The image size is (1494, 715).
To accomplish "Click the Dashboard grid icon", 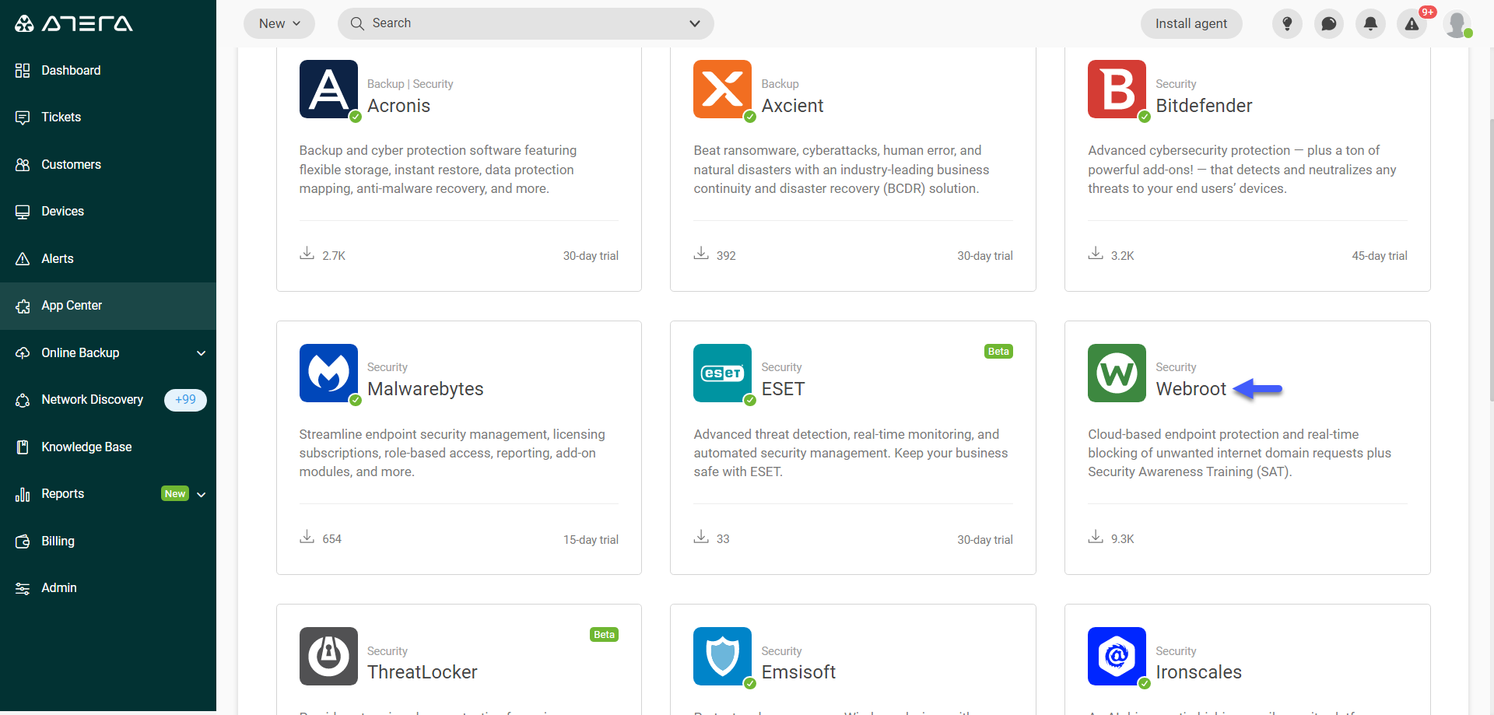I will pyautogui.click(x=23, y=70).
